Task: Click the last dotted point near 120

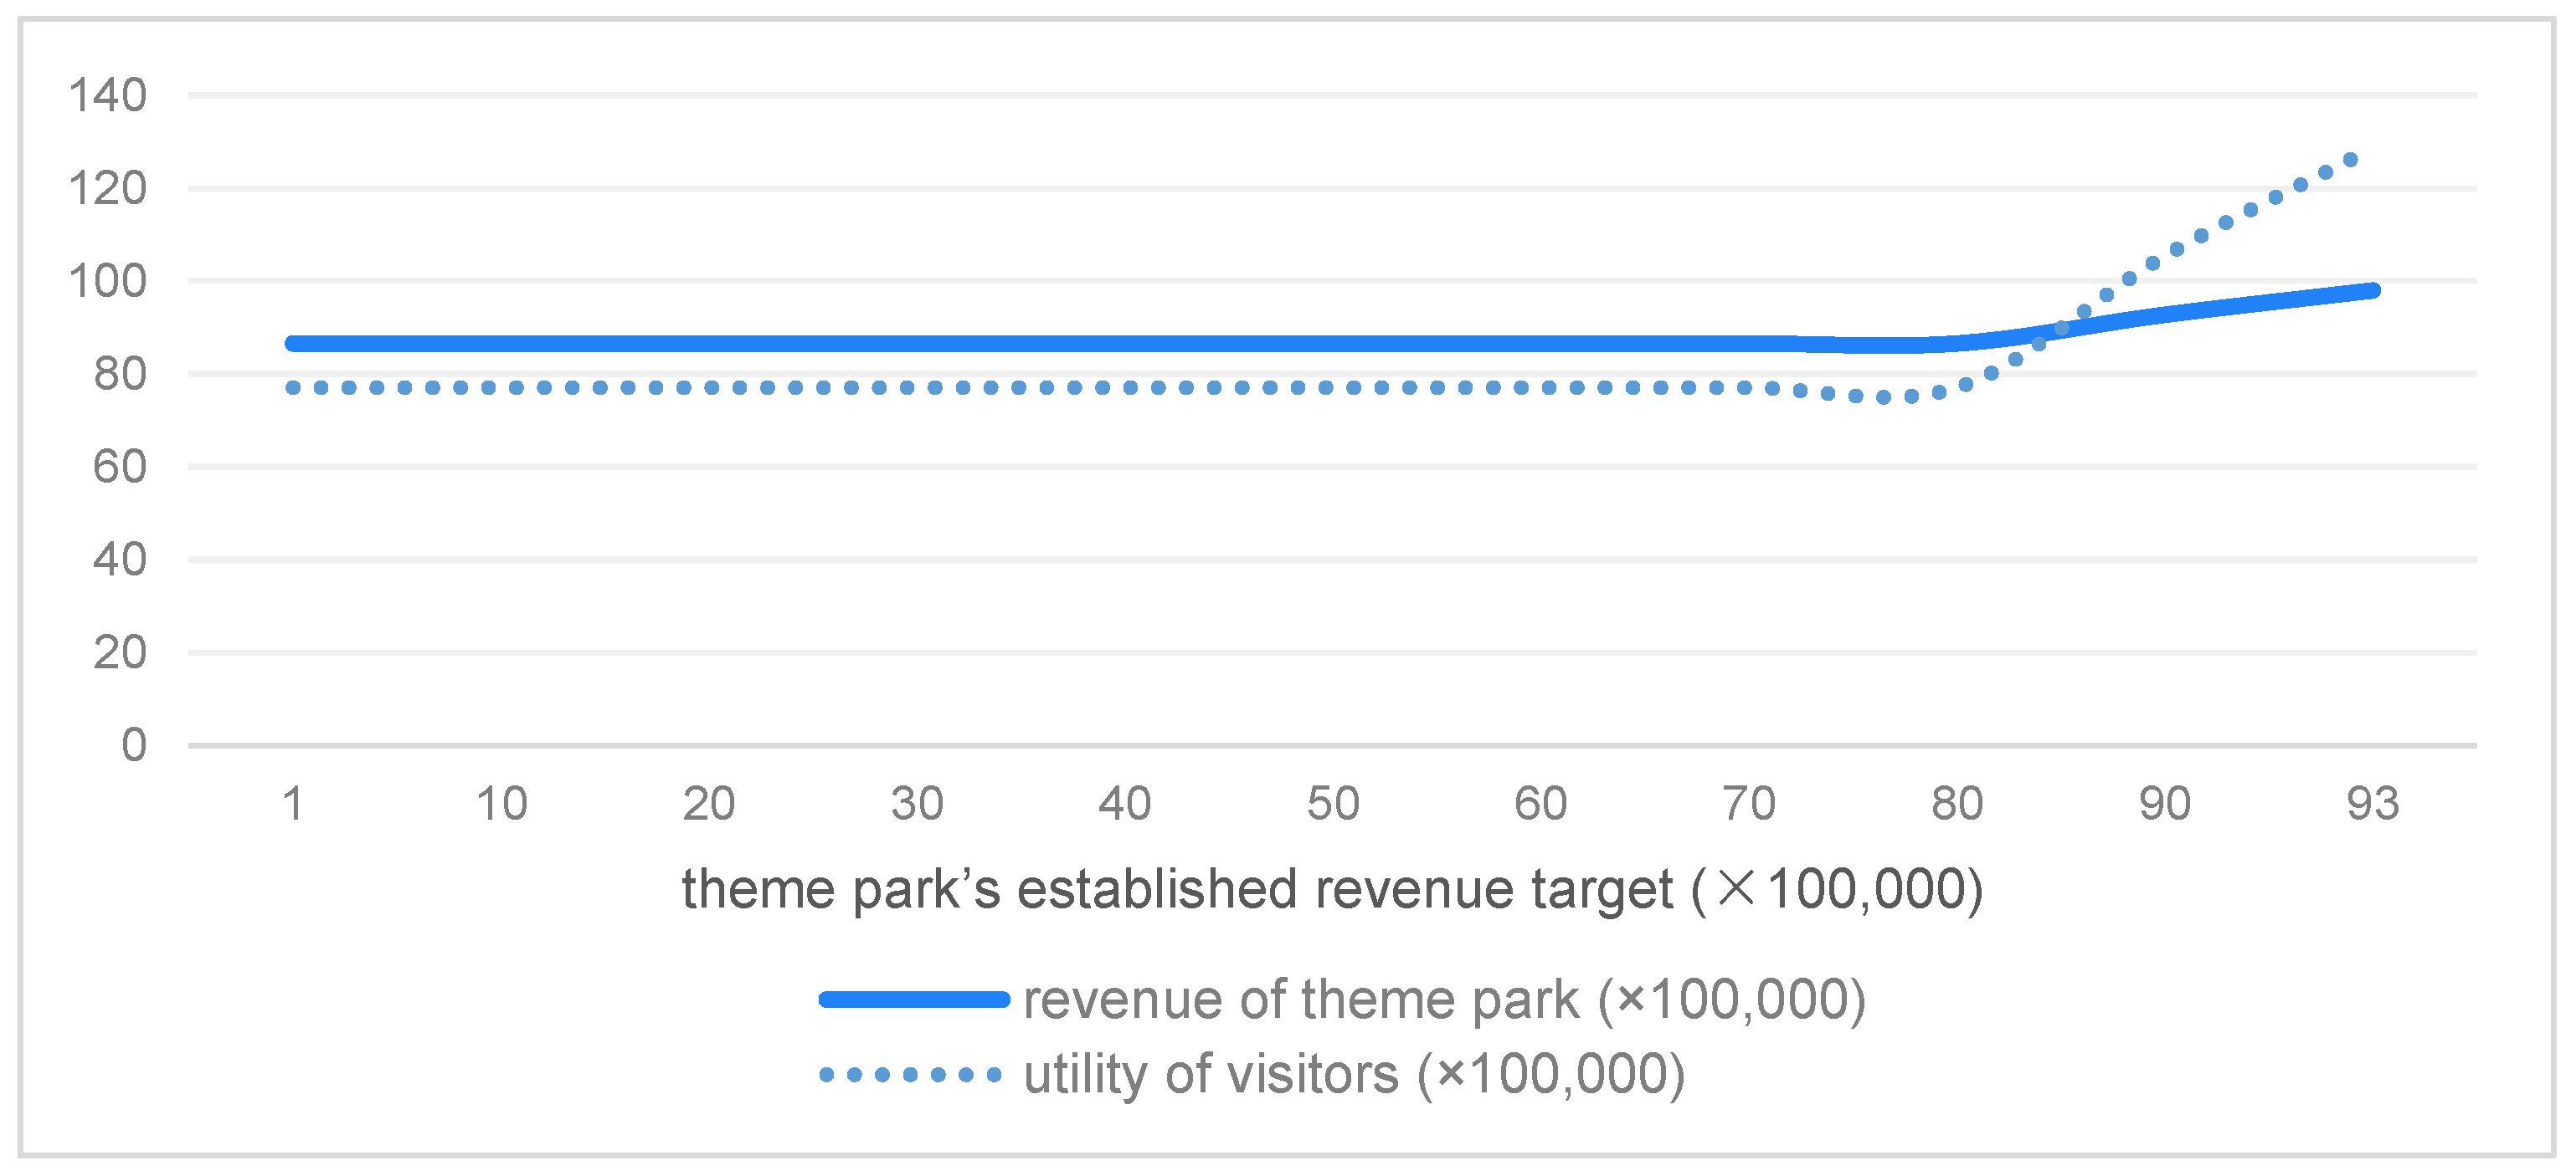Action: coord(2350,160)
